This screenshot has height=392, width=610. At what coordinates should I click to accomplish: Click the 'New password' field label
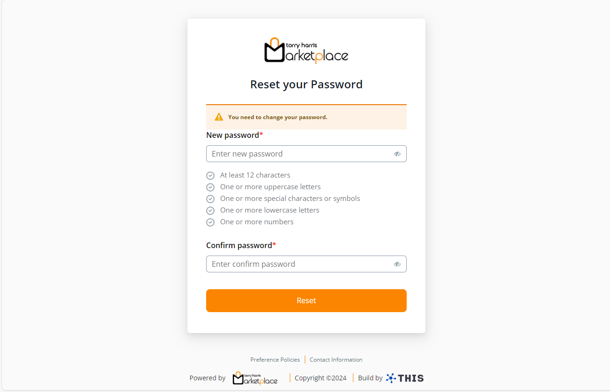click(x=233, y=135)
